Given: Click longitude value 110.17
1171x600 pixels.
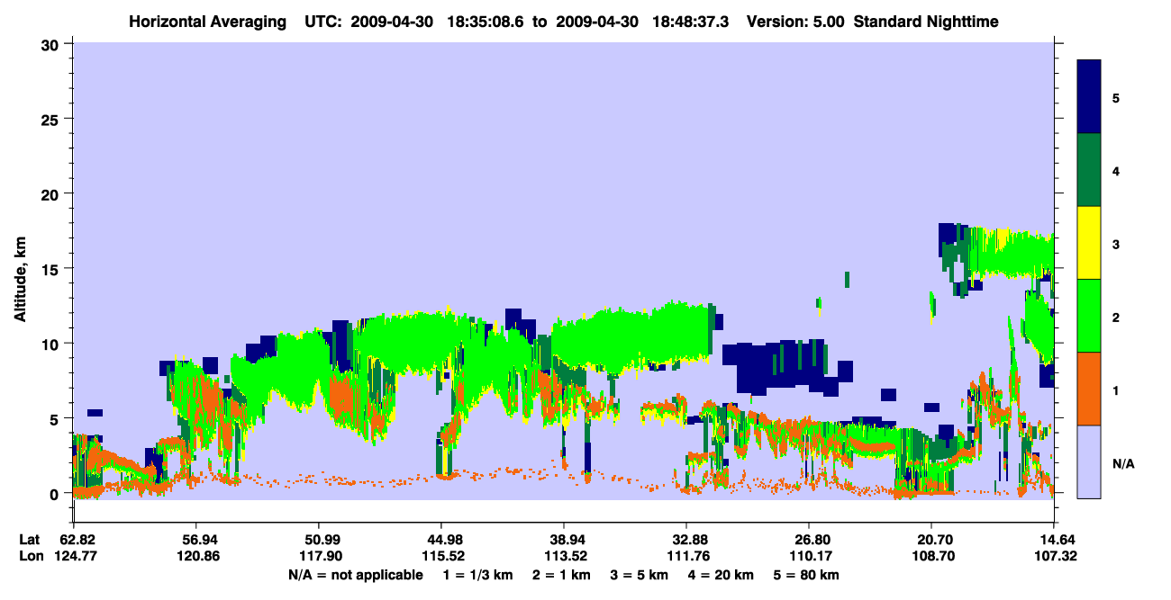Looking at the screenshot, I should 809,557.
